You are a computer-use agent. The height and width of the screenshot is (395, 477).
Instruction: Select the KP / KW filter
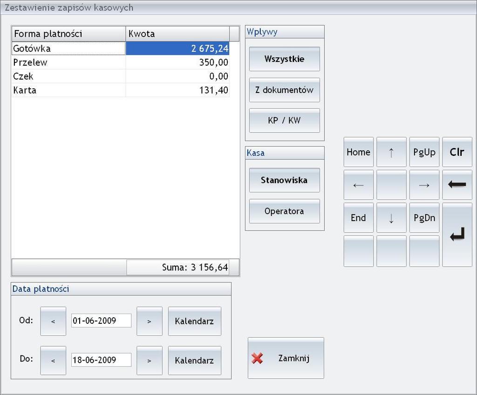click(x=285, y=121)
